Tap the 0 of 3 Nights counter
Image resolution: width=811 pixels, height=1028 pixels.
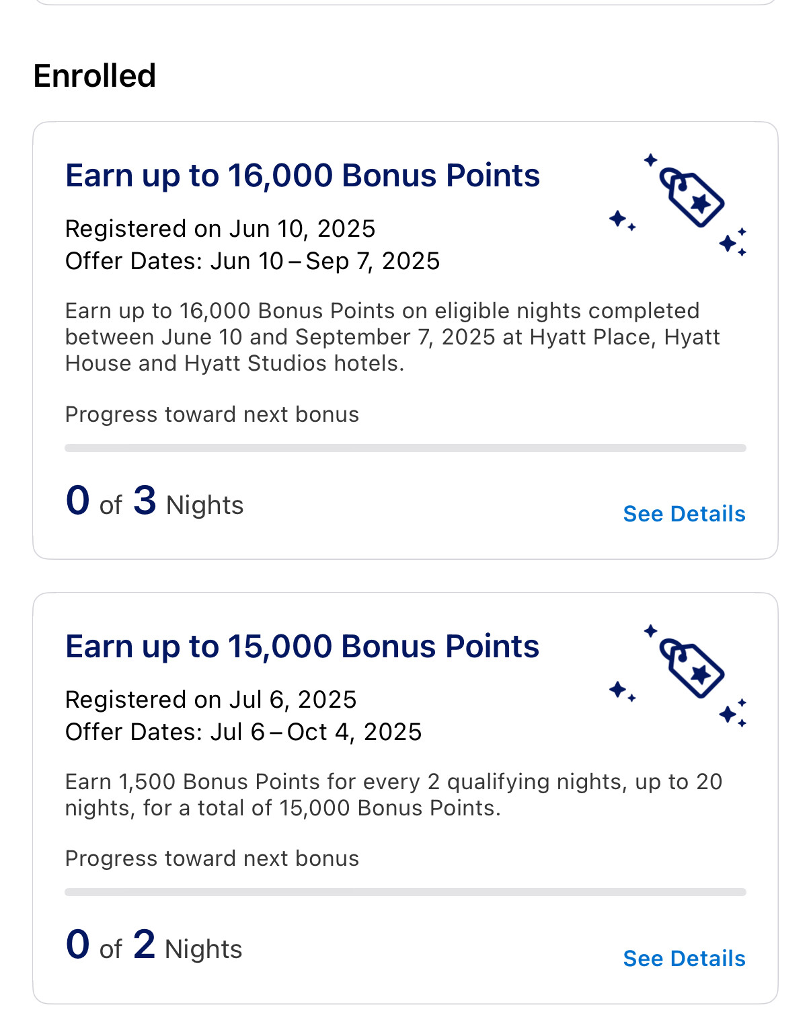pyautogui.click(x=155, y=501)
